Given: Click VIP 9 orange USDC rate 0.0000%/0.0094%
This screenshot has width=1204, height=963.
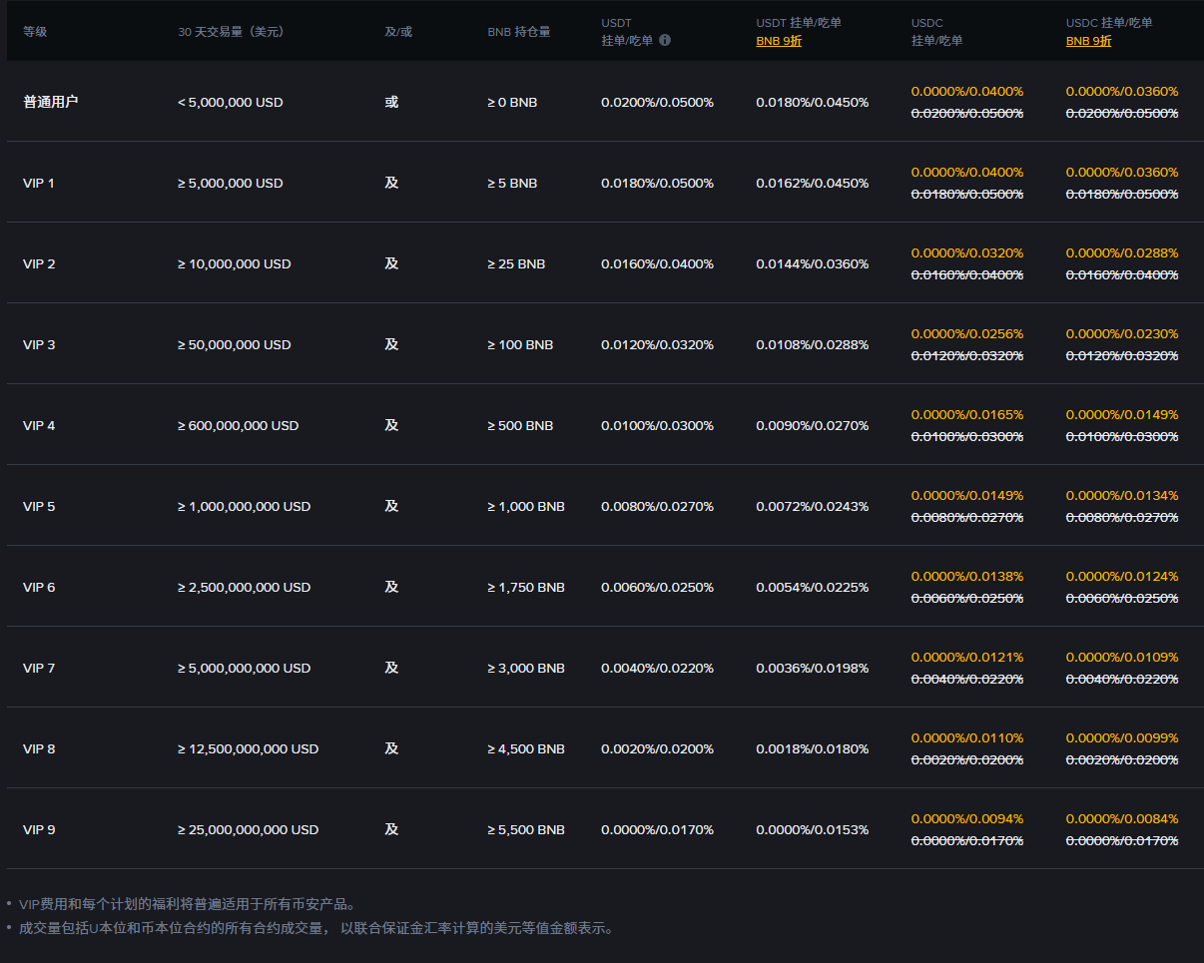Looking at the screenshot, I should pos(967,818).
